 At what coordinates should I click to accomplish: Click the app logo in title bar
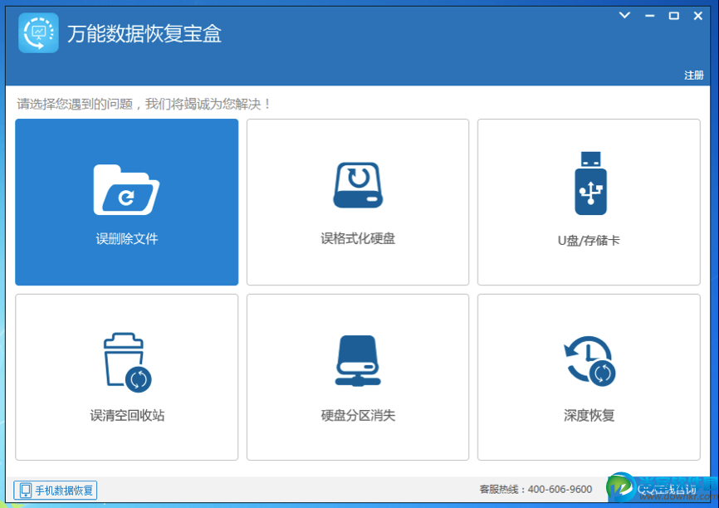[38, 33]
